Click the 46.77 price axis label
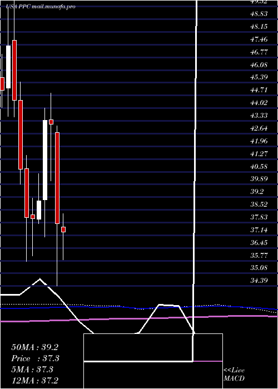Screen dimensions: 278x389 [259, 52]
